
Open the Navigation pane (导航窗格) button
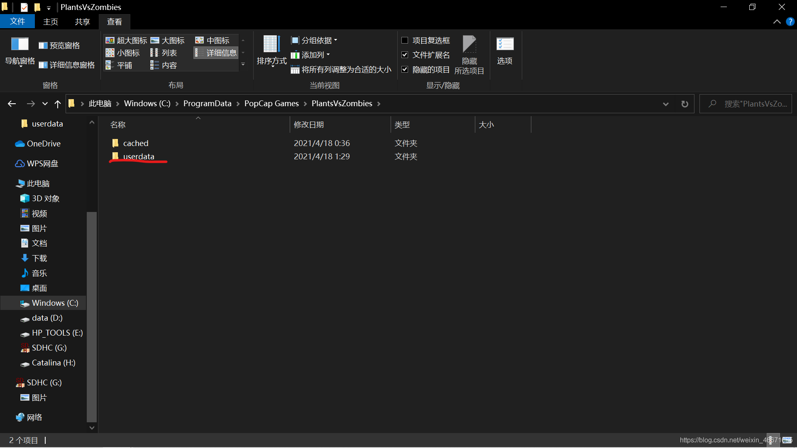pos(20,52)
